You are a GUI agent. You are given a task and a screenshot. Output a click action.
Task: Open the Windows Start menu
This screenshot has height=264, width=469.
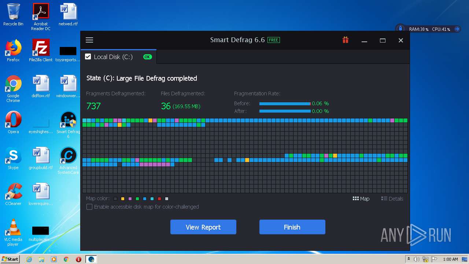(10, 259)
